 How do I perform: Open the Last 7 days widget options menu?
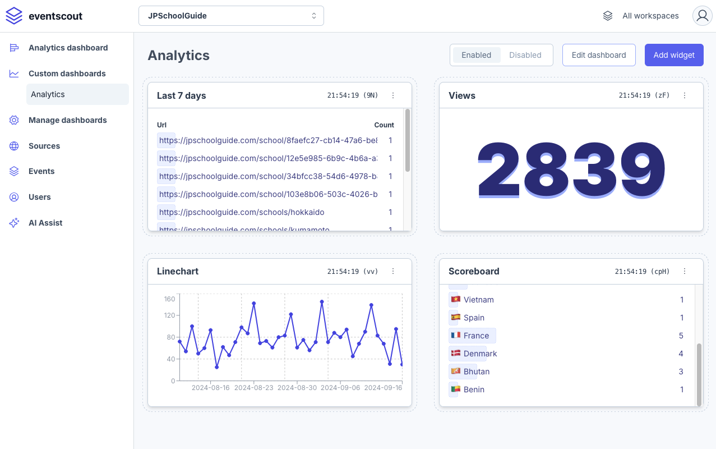tap(393, 95)
